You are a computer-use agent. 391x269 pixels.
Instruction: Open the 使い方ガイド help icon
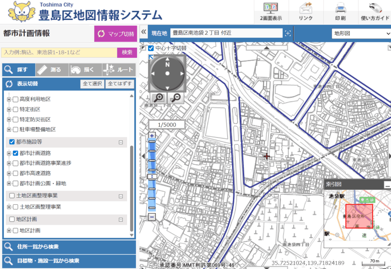(375, 8)
